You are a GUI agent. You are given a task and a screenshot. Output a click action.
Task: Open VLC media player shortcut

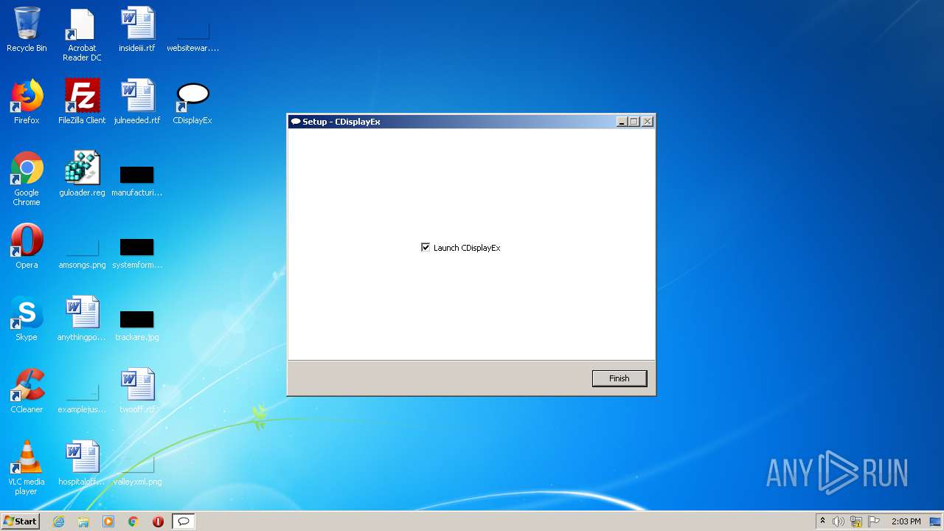tap(27, 468)
